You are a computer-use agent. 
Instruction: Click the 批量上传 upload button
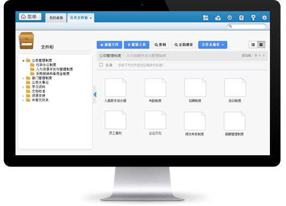coord(137,45)
